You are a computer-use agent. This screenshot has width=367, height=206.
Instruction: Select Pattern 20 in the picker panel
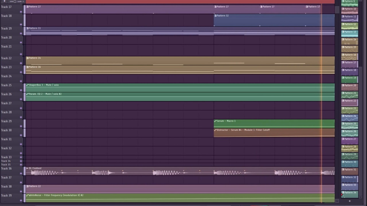pos(350,87)
